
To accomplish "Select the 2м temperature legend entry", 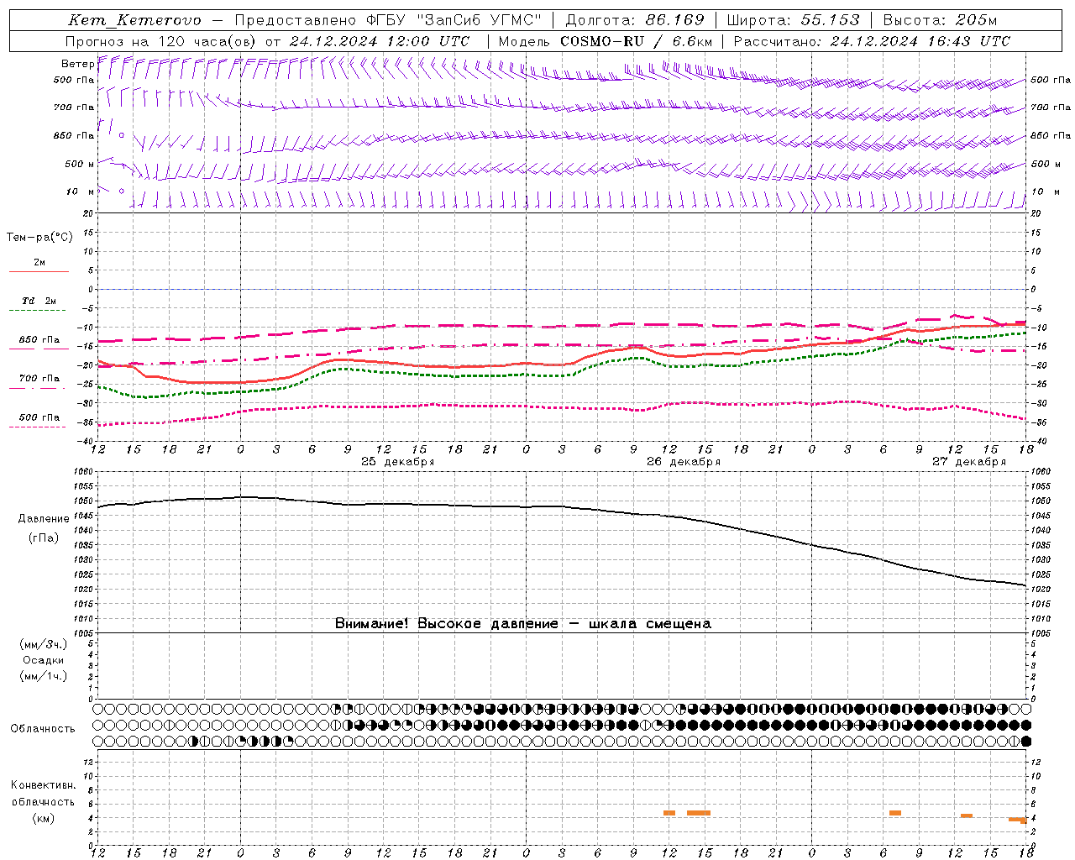I will pyautogui.click(x=39, y=263).
